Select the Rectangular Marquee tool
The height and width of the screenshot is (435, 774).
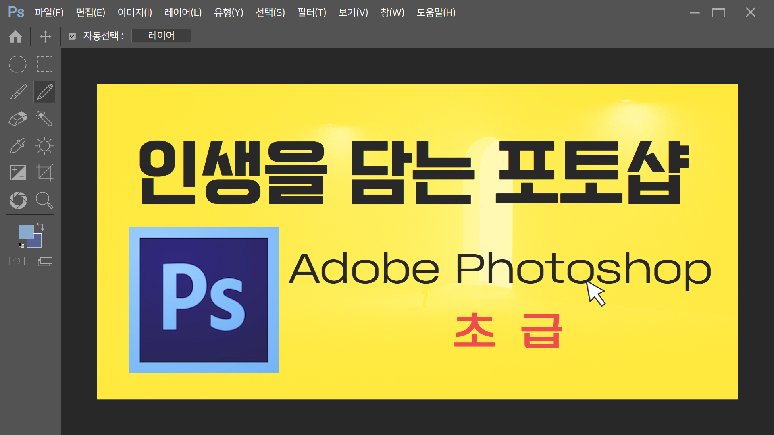pos(45,64)
